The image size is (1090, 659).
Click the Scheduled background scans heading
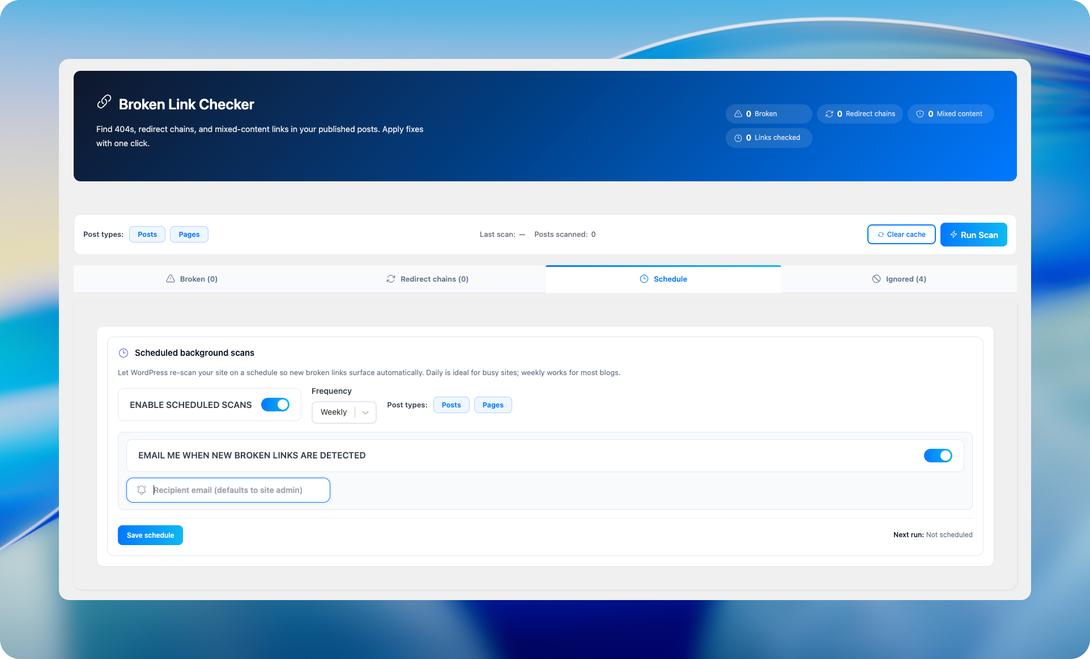click(x=194, y=353)
